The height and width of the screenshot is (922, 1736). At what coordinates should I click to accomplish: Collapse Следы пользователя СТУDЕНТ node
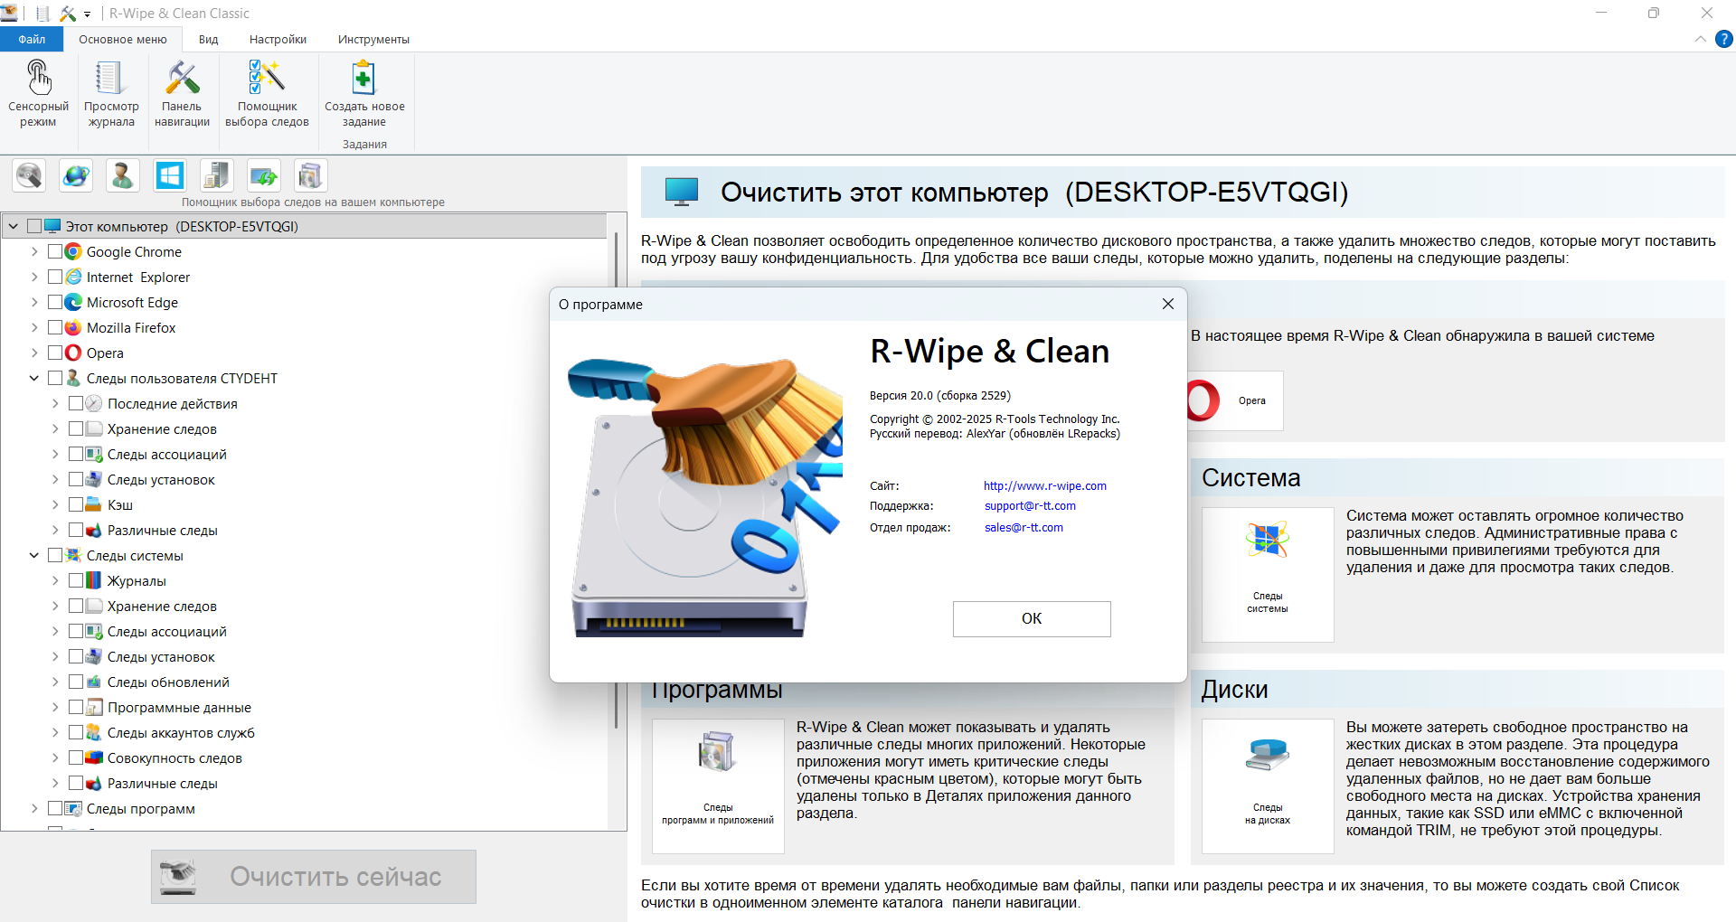(34, 378)
